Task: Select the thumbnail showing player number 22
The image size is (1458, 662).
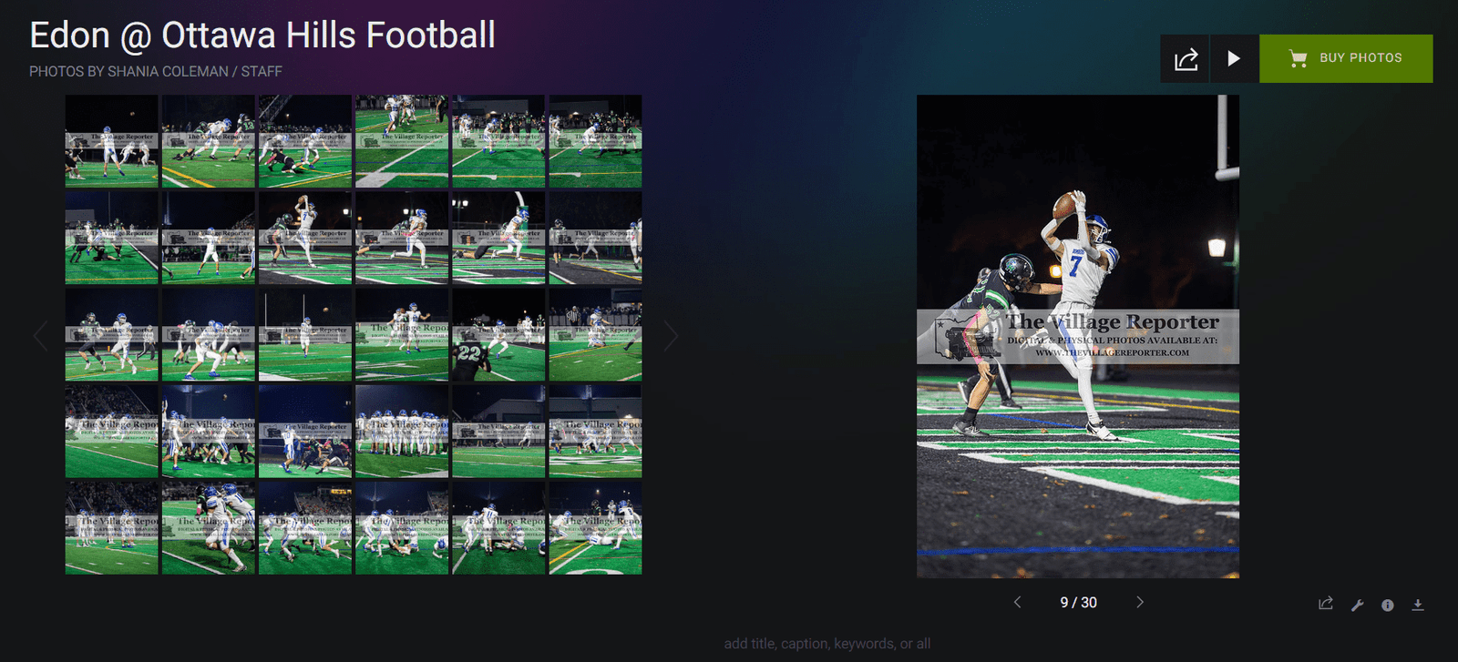Action: 498,334
